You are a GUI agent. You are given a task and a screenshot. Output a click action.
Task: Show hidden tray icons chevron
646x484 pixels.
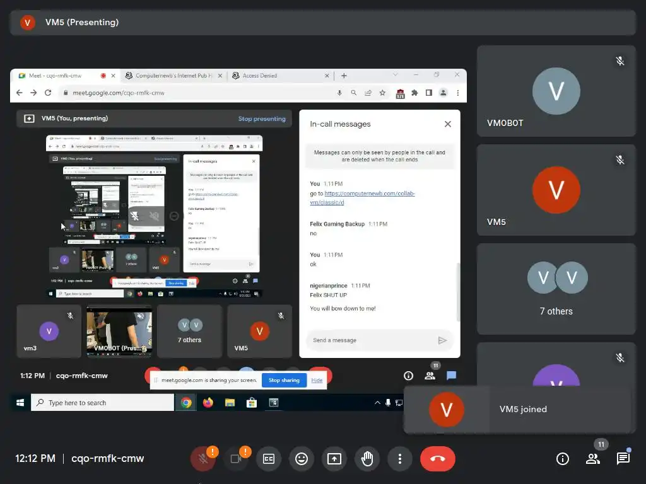[x=377, y=403]
